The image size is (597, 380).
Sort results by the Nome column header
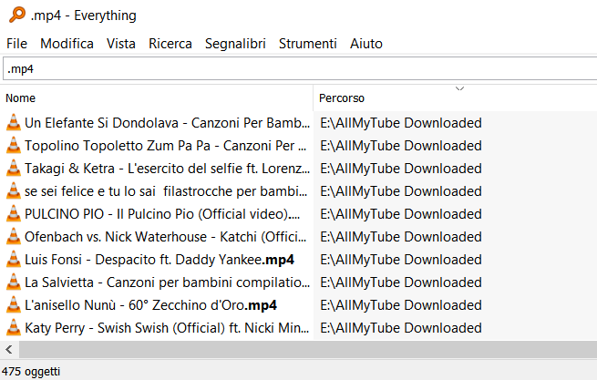click(x=157, y=98)
